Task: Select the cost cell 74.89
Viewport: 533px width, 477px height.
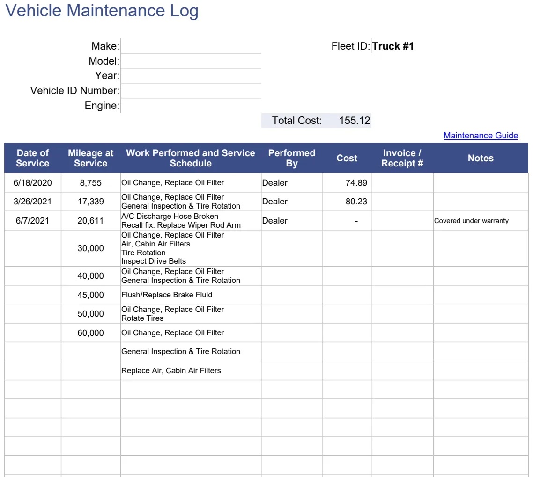Action: [347, 183]
